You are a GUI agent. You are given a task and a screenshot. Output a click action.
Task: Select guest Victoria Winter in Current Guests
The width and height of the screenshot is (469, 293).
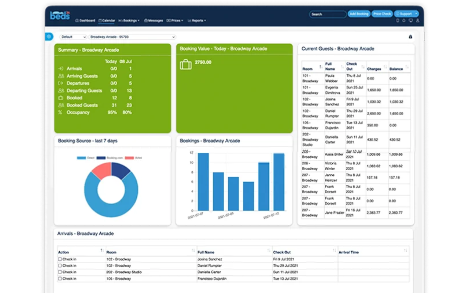[330, 166]
